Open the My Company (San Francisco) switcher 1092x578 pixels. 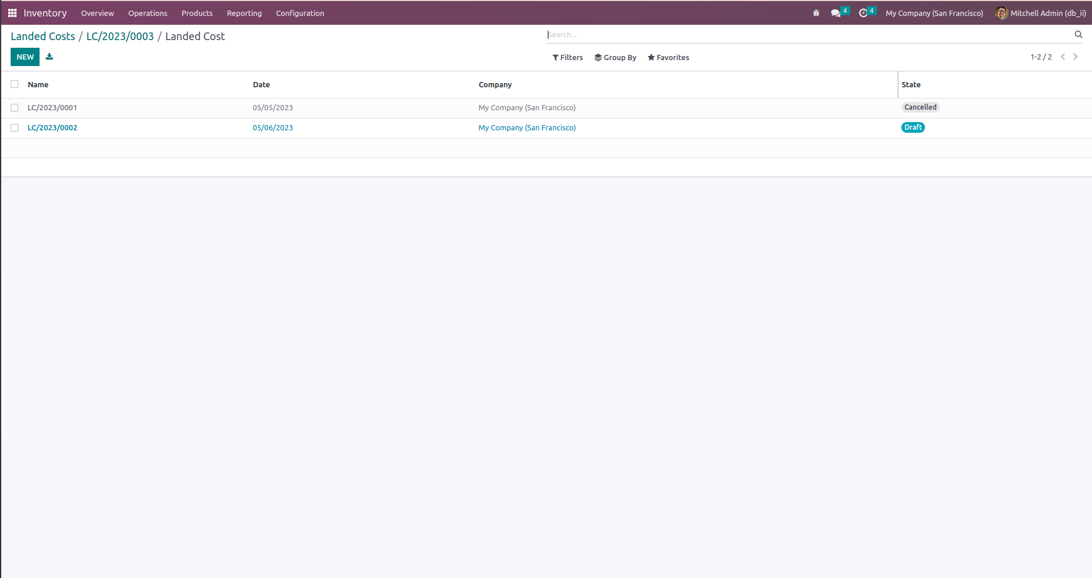934,13
